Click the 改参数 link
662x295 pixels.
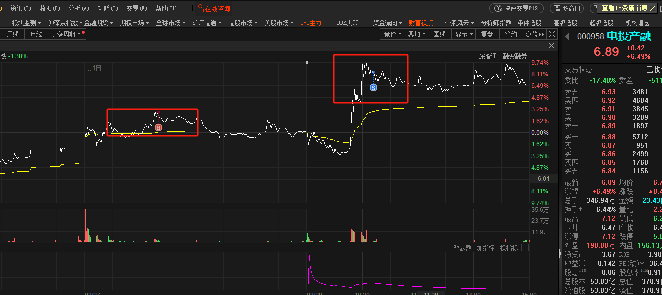[462, 248]
